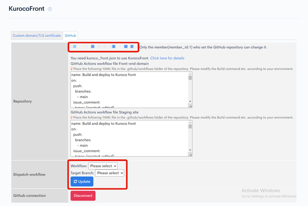
Task: Click lightbulb hint icon above Staging site YAML
Action: click(x=71, y=117)
